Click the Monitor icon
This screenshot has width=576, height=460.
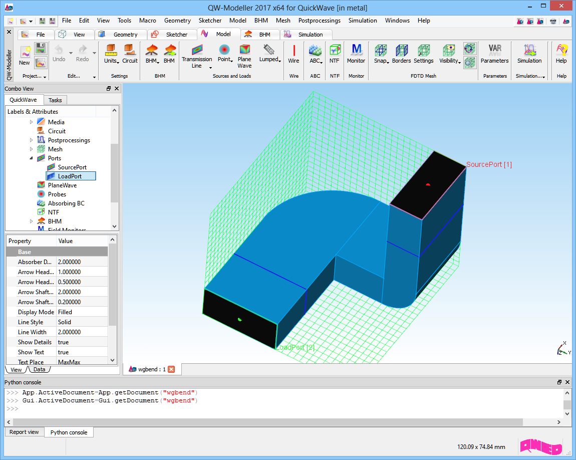[x=356, y=50]
